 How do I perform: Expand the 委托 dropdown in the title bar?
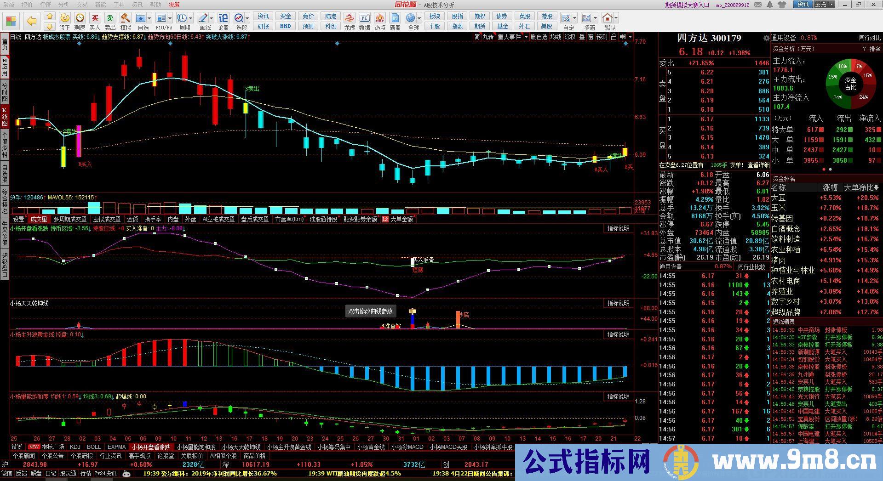point(831,5)
